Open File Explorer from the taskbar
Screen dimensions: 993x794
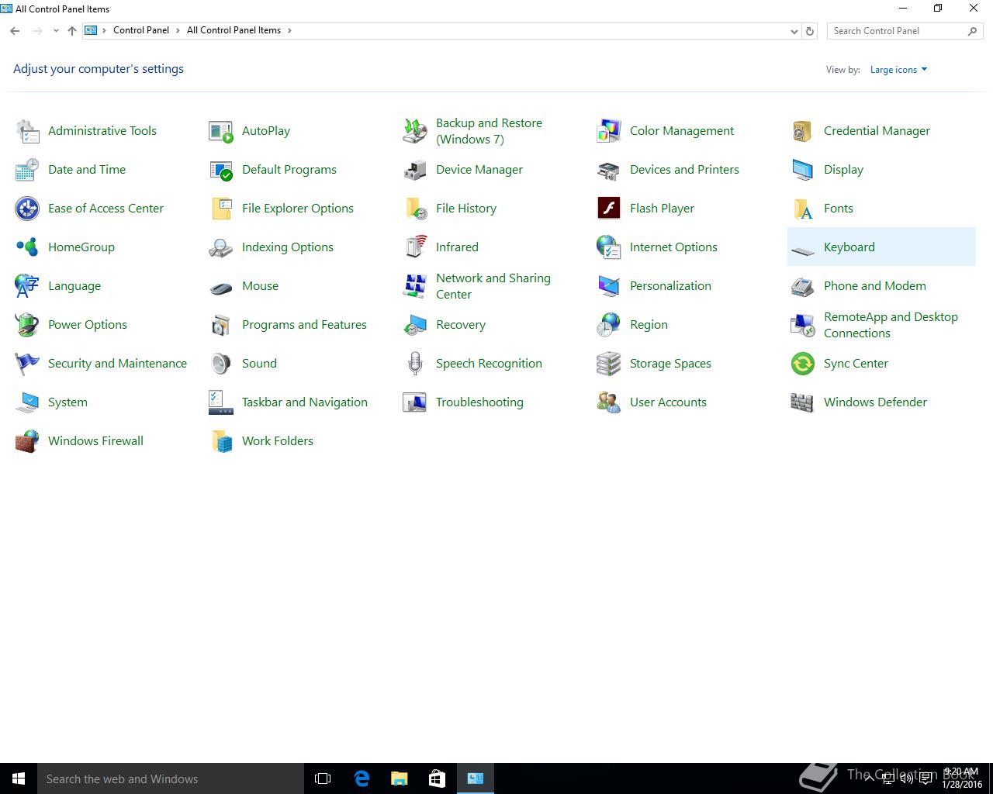pyautogui.click(x=400, y=778)
